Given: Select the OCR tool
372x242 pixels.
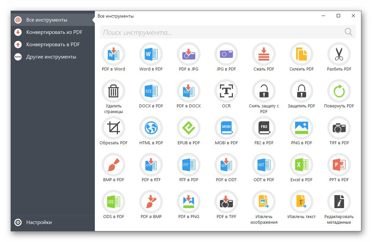Looking at the screenshot, I should tap(226, 91).
